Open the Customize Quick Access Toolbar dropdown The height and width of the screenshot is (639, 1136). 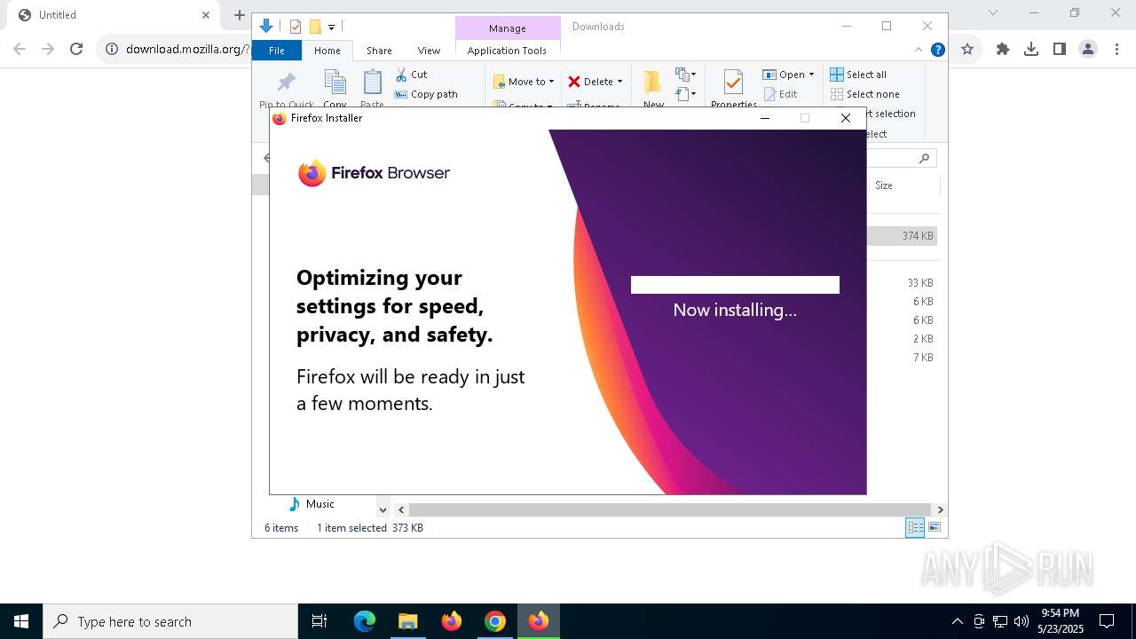(331, 28)
